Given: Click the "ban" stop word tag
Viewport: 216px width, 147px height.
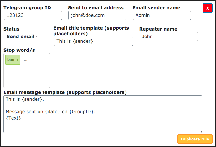Looking at the screenshot, I should click(11, 60).
